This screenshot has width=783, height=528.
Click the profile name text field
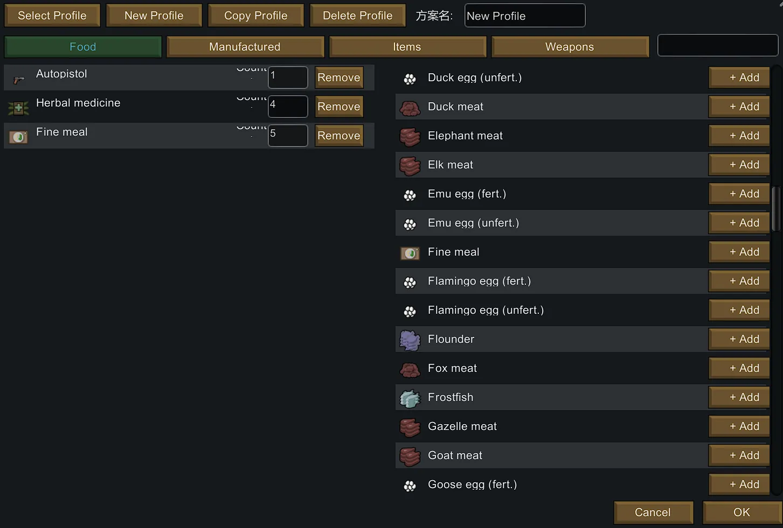click(525, 16)
